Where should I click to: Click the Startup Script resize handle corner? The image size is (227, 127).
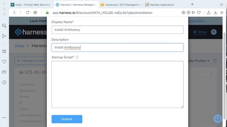click(182, 107)
